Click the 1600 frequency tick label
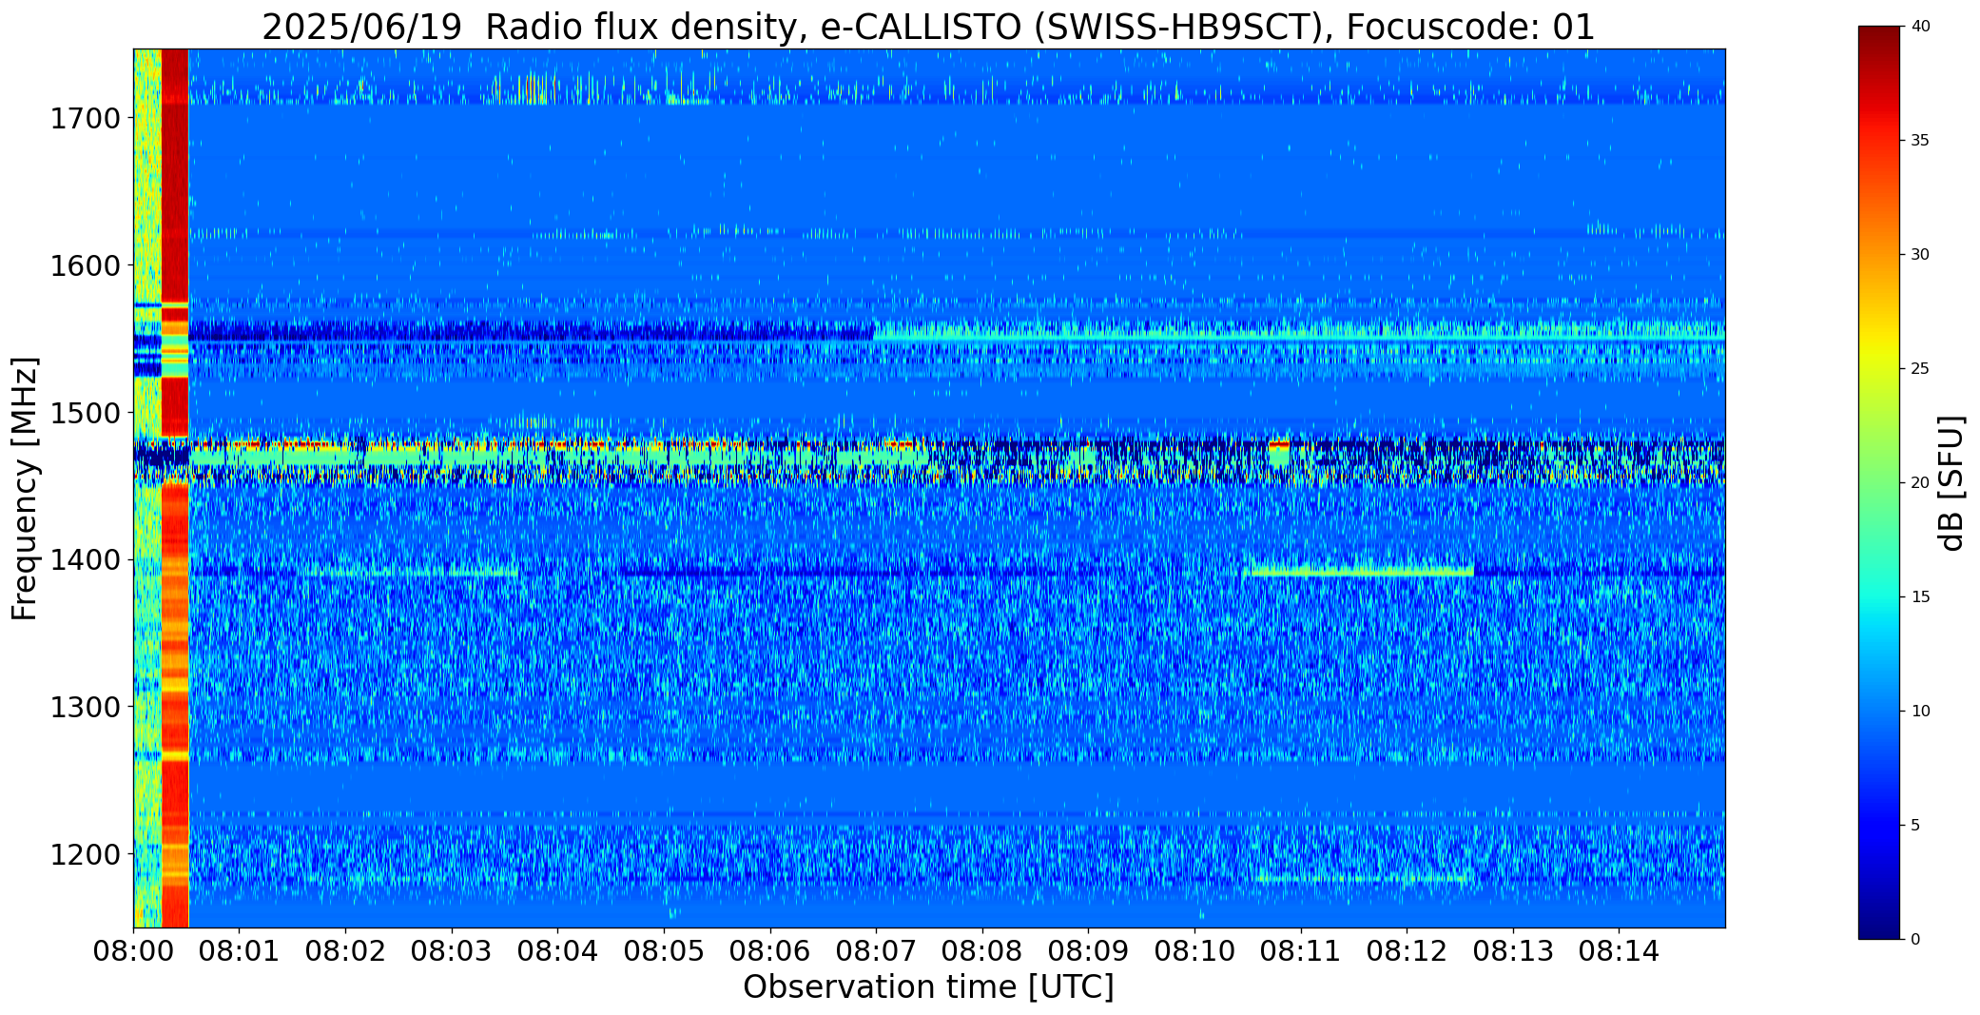This screenshot has height=1015, width=1980. pyautogui.click(x=84, y=265)
